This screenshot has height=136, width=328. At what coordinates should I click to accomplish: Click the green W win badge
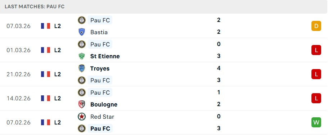pyautogui.click(x=316, y=122)
